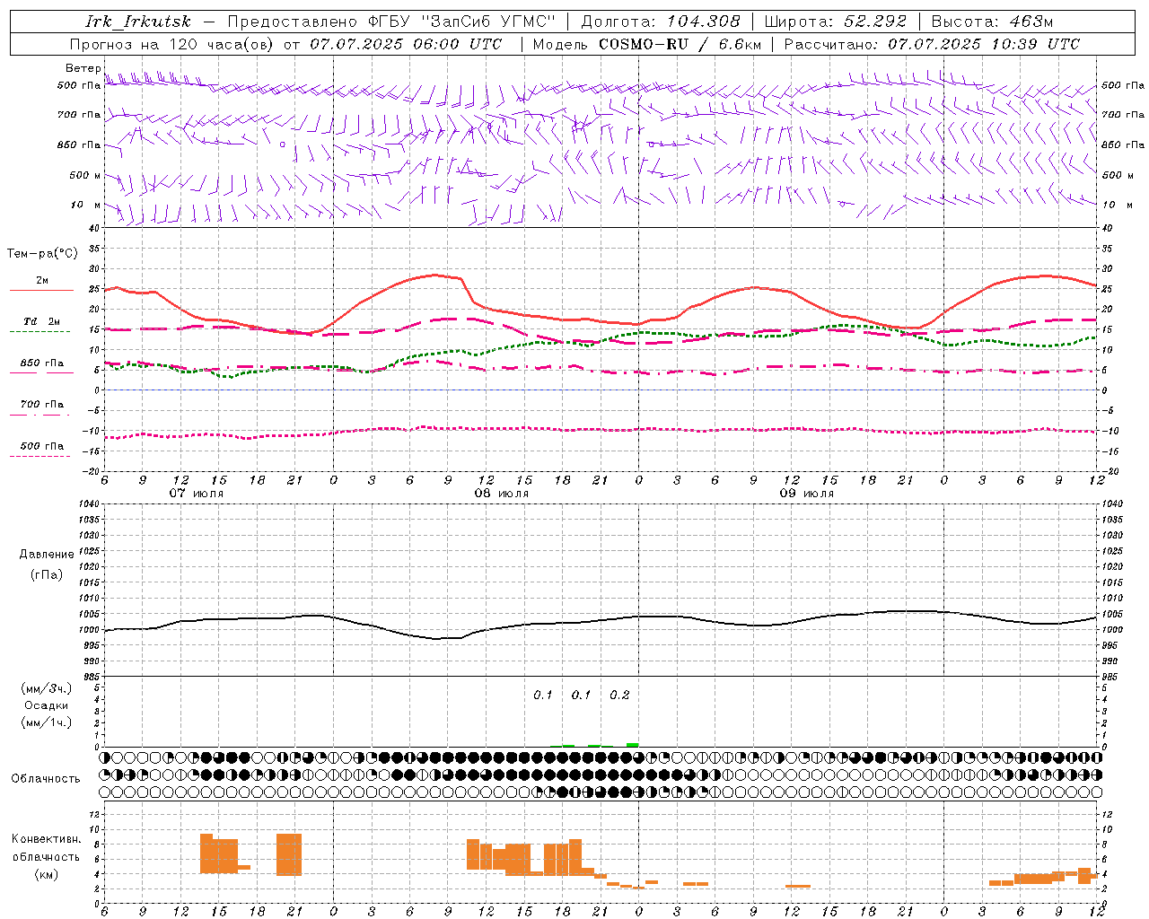Viewport: 1149px width, 919px height.
Task: Click the 'Долгота: 104.308' longitude value
Action: point(661,22)
